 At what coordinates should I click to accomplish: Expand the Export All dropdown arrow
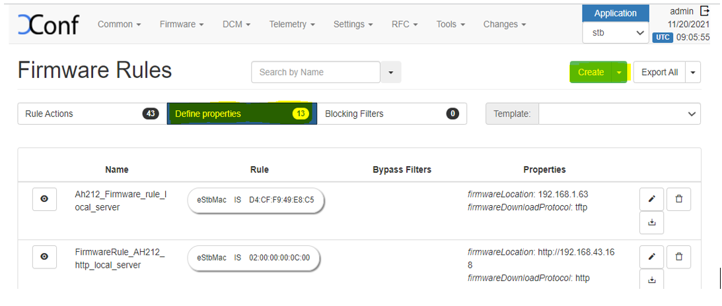693,73
